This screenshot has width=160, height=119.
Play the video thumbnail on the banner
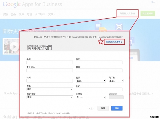point(14,47)
